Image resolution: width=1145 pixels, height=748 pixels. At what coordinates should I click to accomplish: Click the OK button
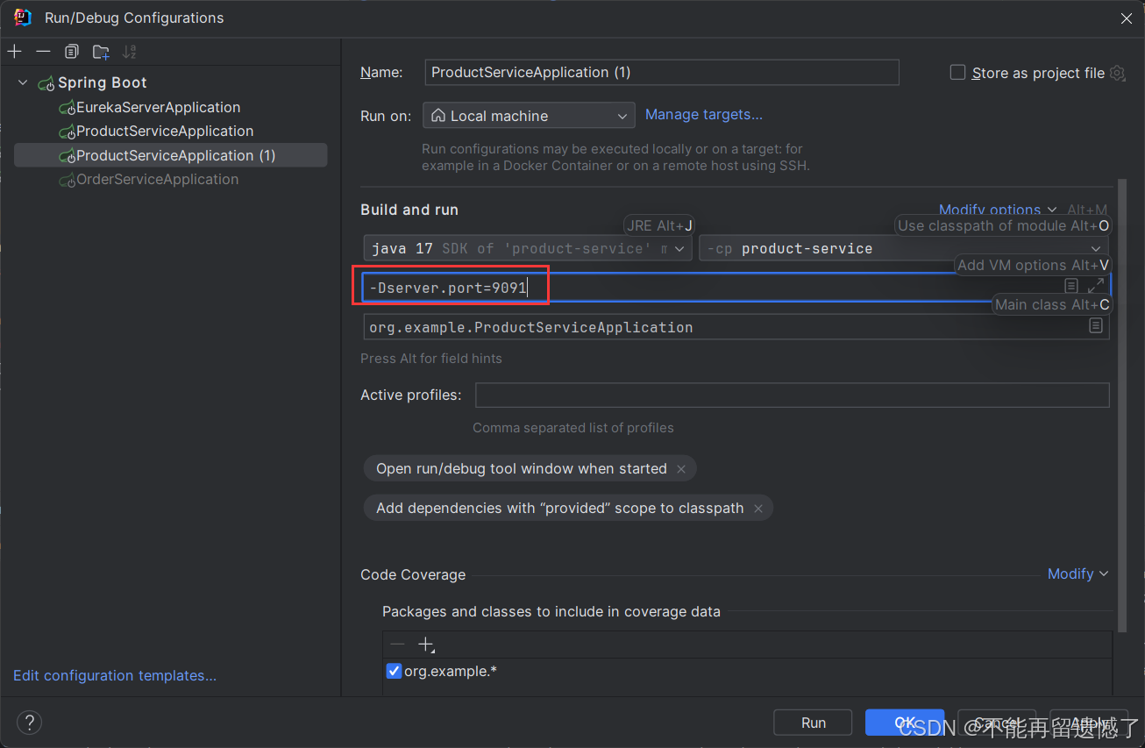point(905,723)
